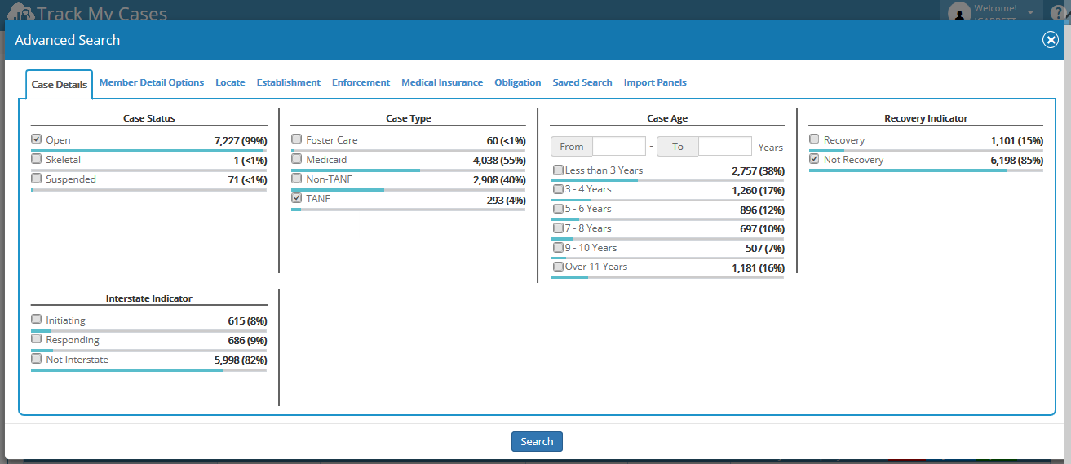Click the 6,198 (85%) Not Recovery count
This screenshot has width=1071, height=464.
click(x=1017, y=161)
